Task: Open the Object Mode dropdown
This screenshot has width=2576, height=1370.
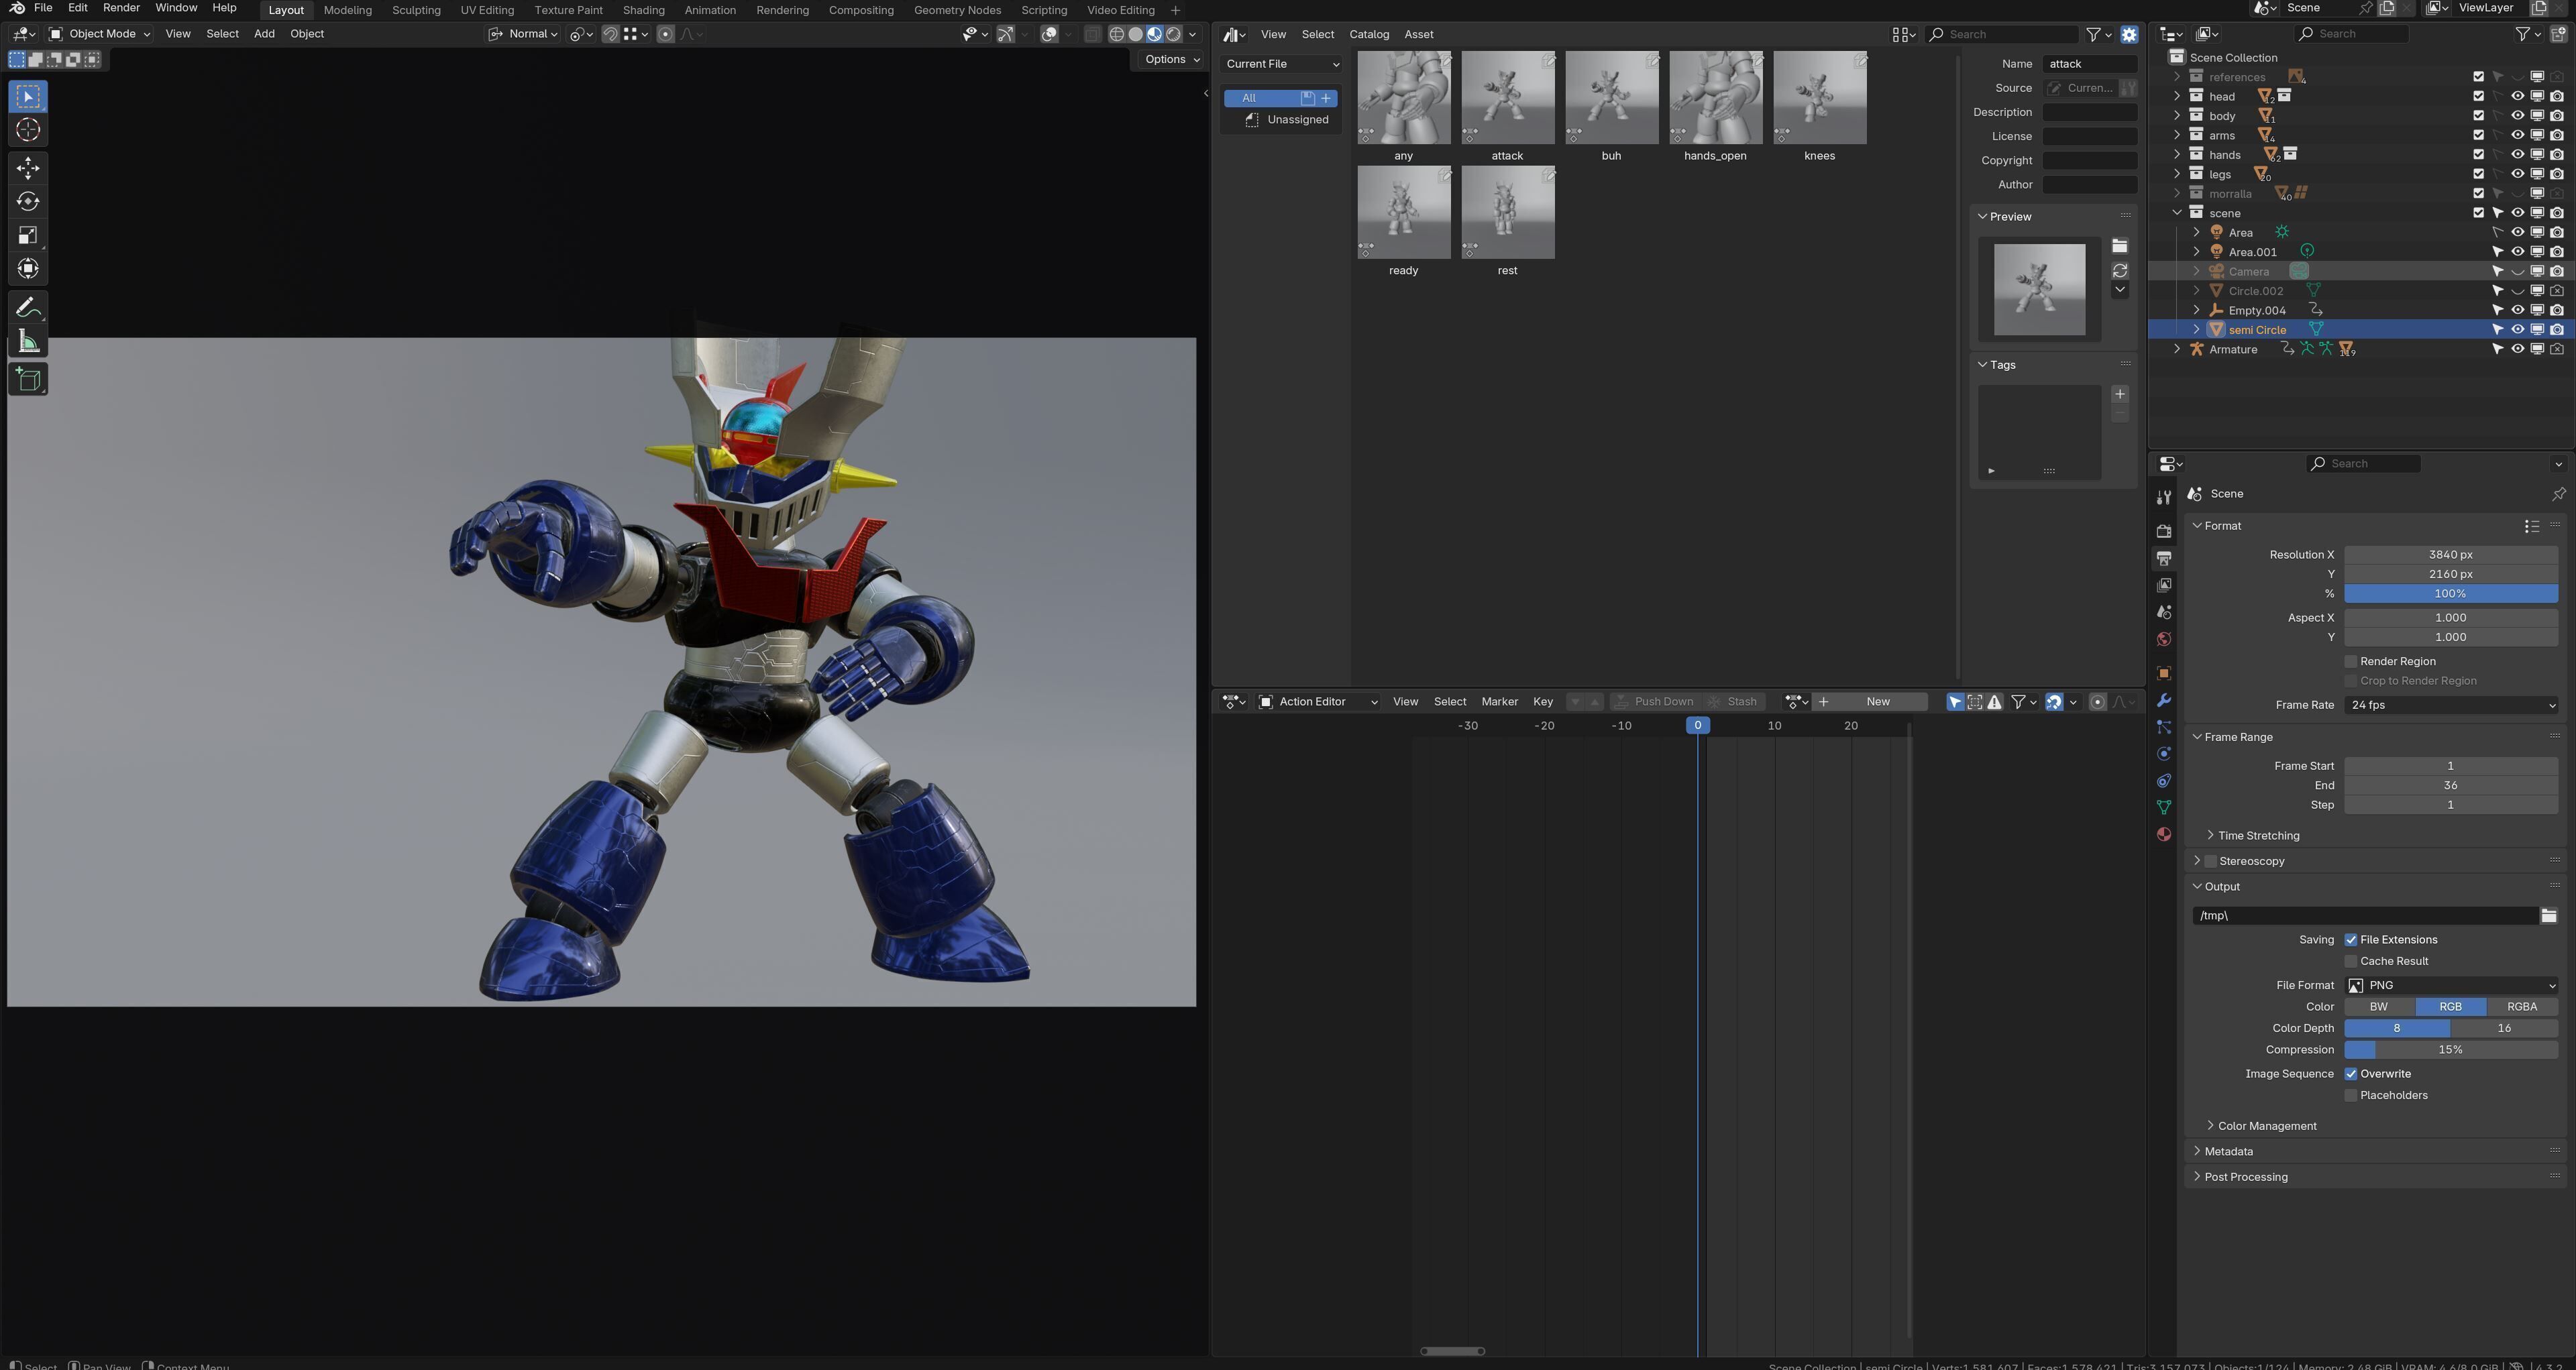Action: pyautogui.click(x=100, y=34)
